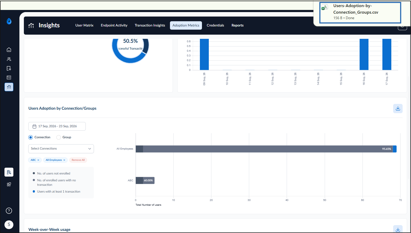Viewport: 411px width, 233px height.
Task: Open the Reports tab
Action: [238, 25]
